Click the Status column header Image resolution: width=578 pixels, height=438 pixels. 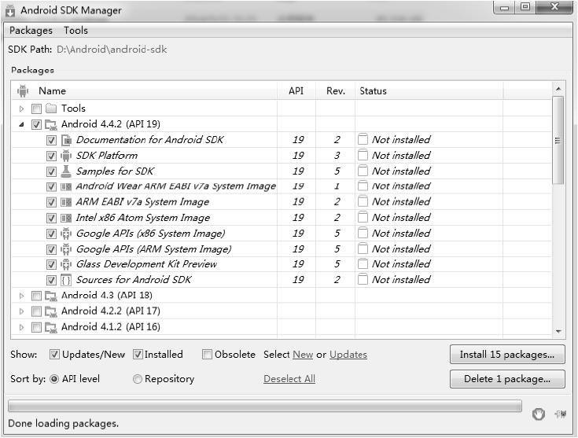429,91
